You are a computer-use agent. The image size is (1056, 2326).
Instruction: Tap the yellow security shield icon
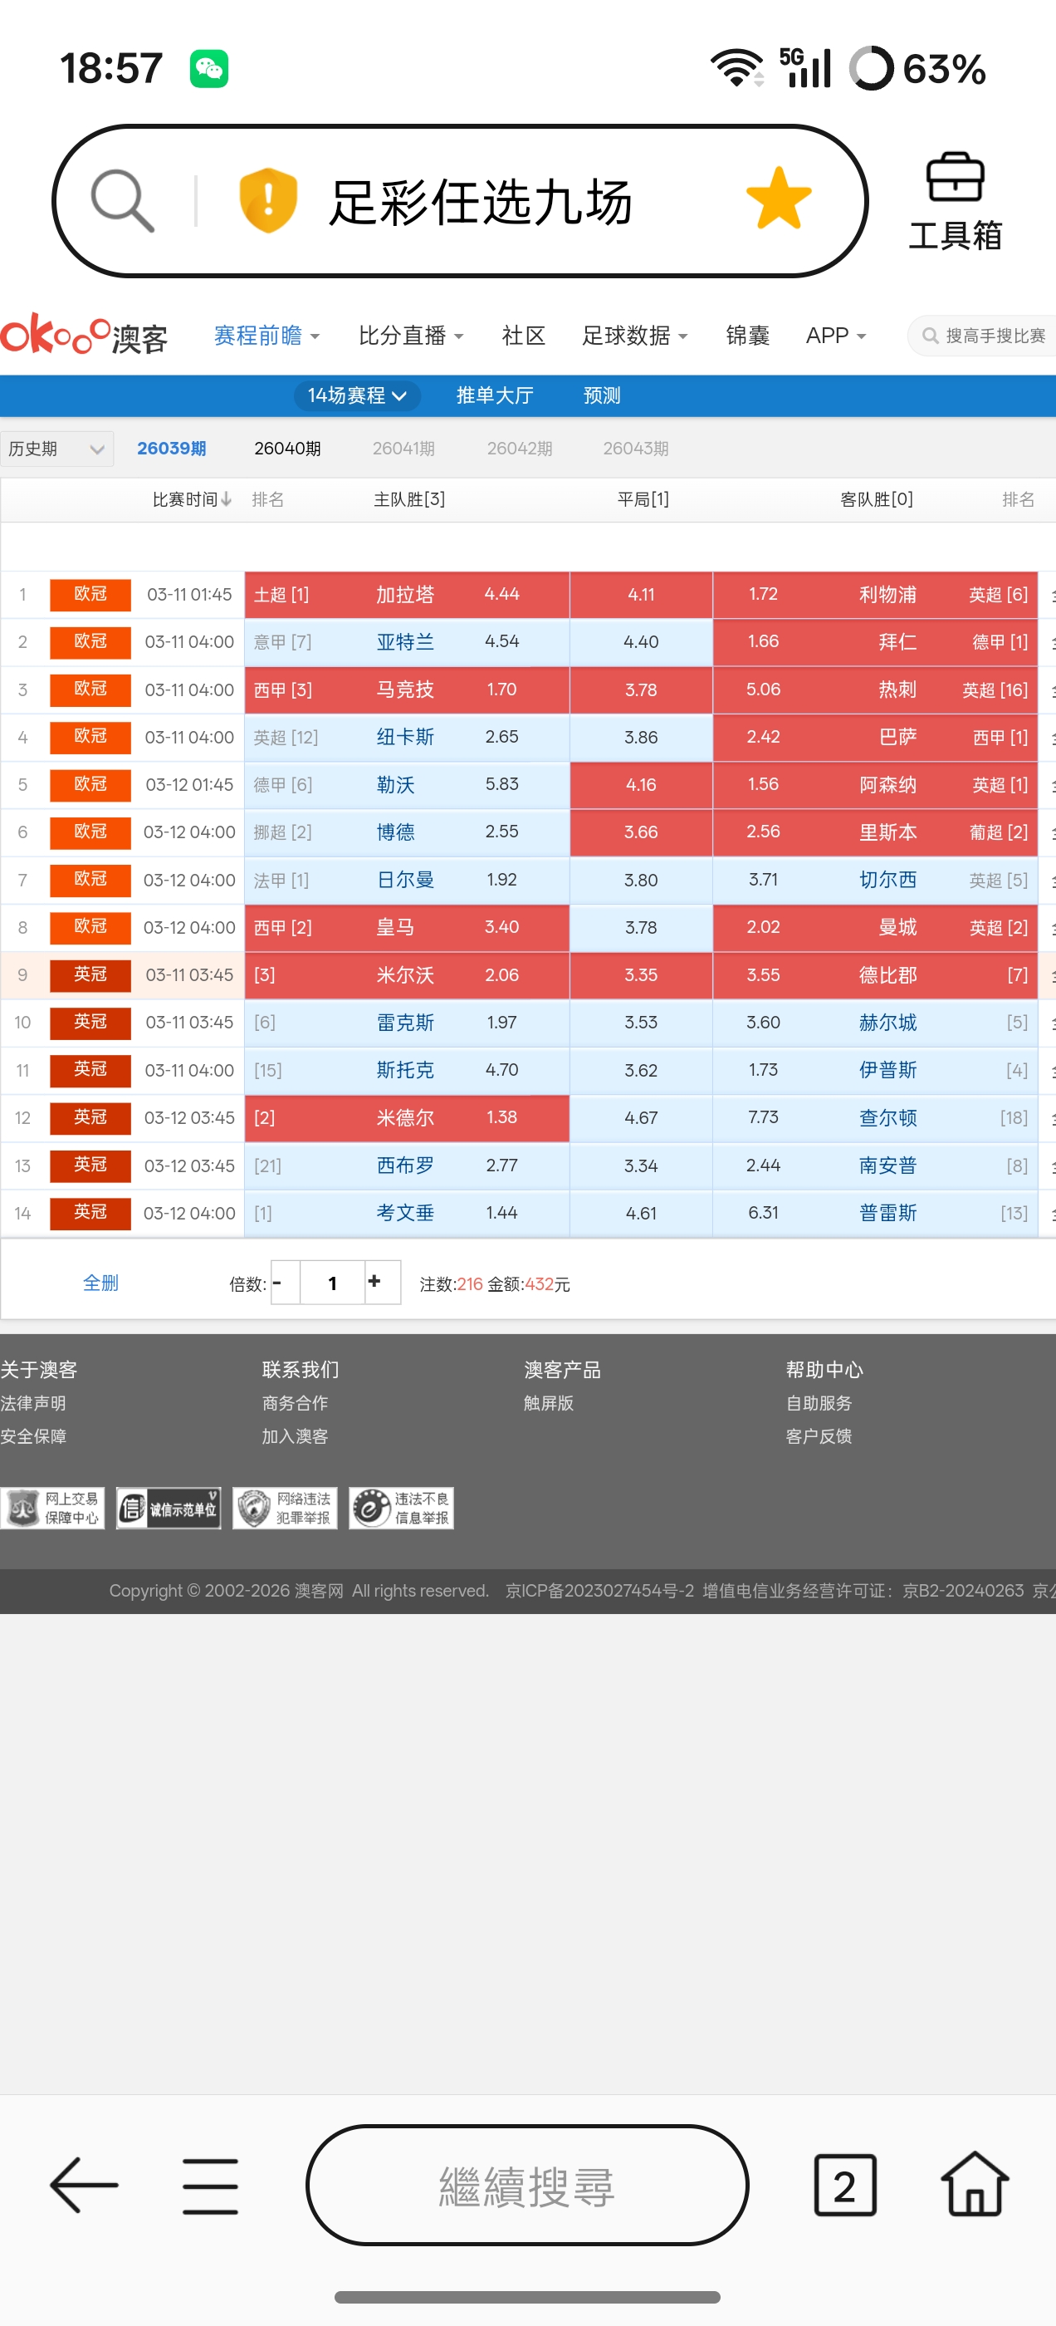(267, 199)
